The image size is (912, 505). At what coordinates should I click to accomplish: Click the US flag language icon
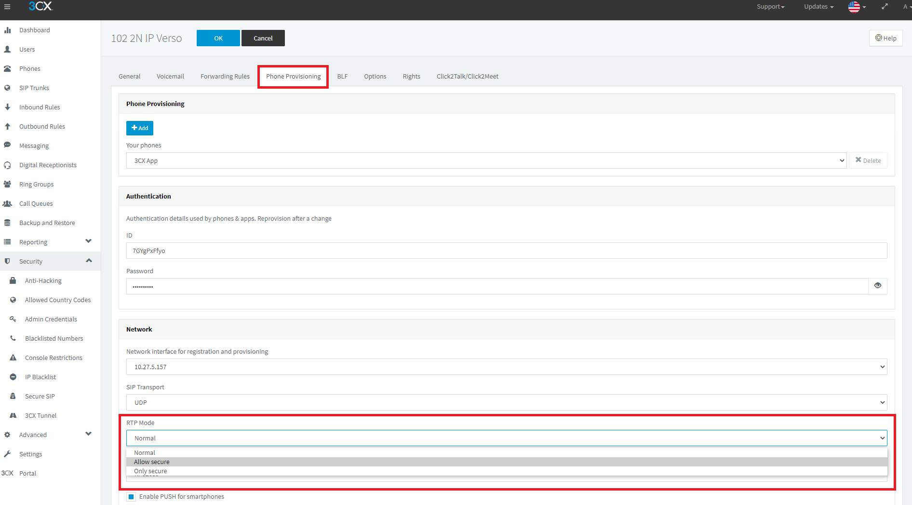pyautogui.click(x=854, y=7)
